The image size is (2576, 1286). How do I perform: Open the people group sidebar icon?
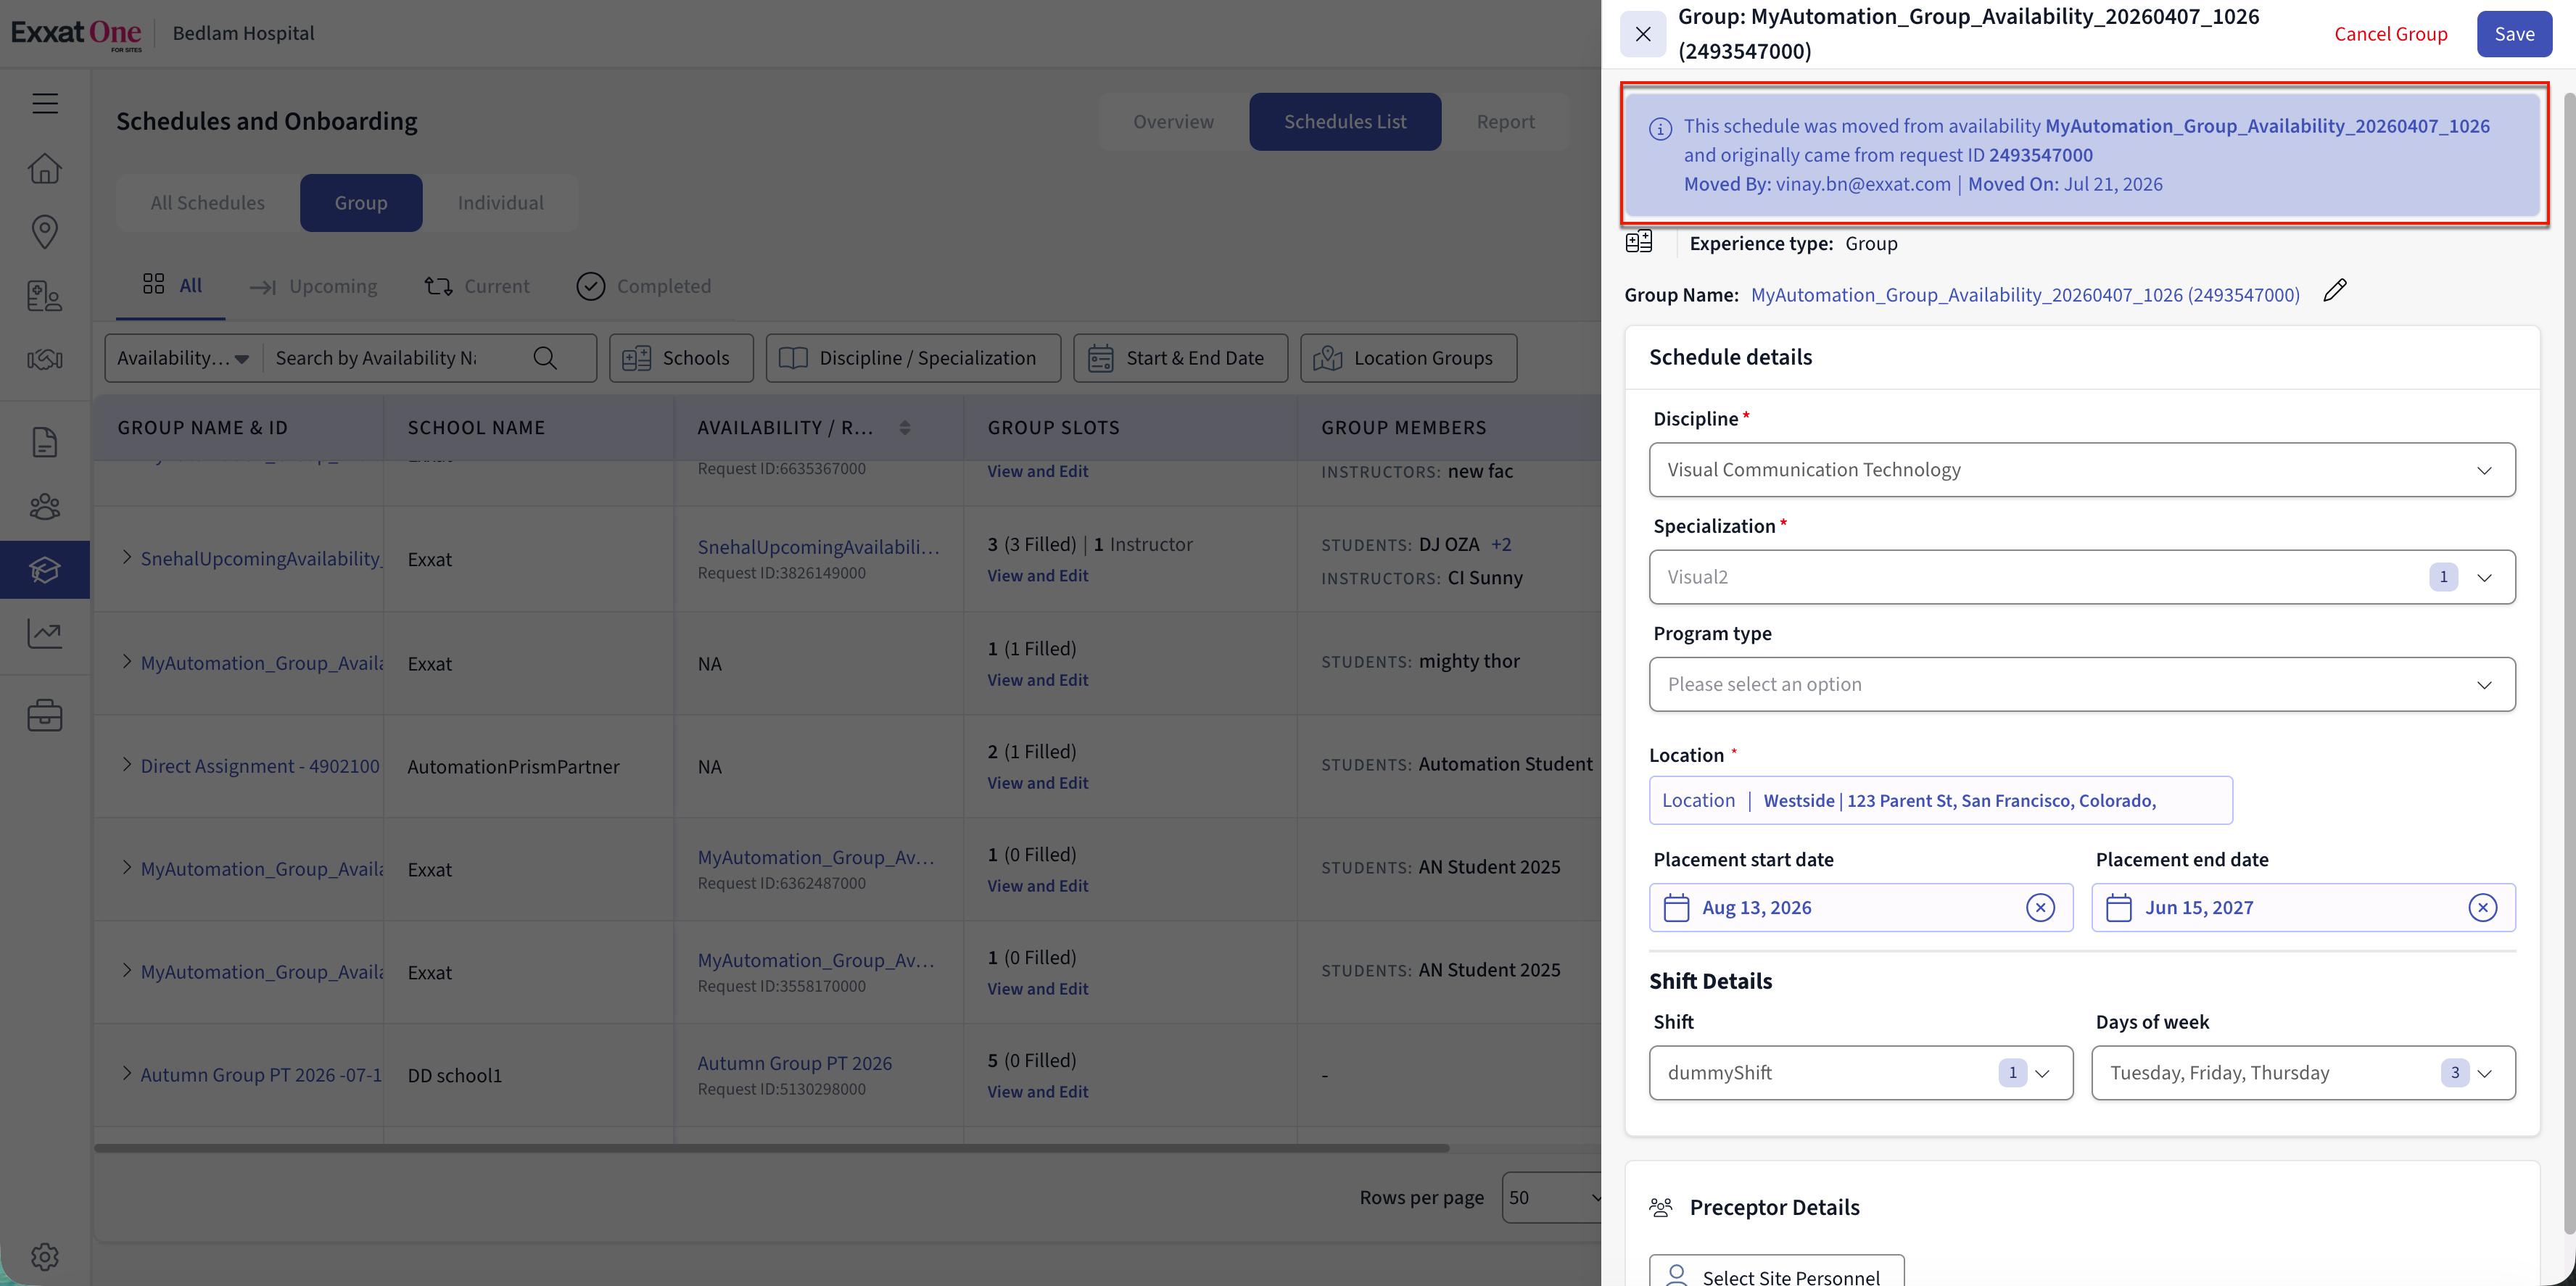[x=45, y=507]
